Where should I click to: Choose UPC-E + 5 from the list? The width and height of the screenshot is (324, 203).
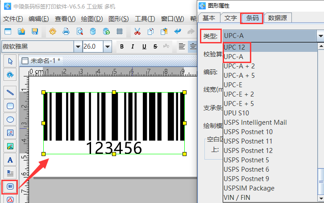pos(270,103)
